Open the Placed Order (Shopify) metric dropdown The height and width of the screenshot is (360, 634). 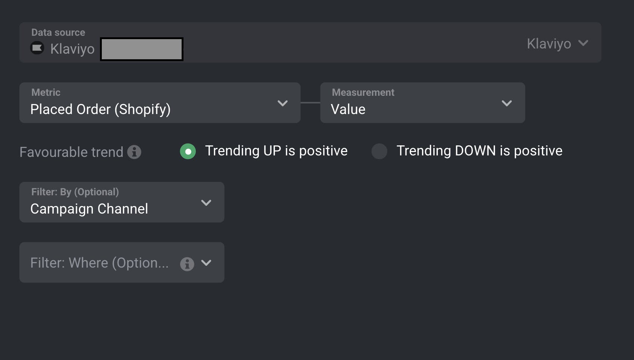(160, 103)
